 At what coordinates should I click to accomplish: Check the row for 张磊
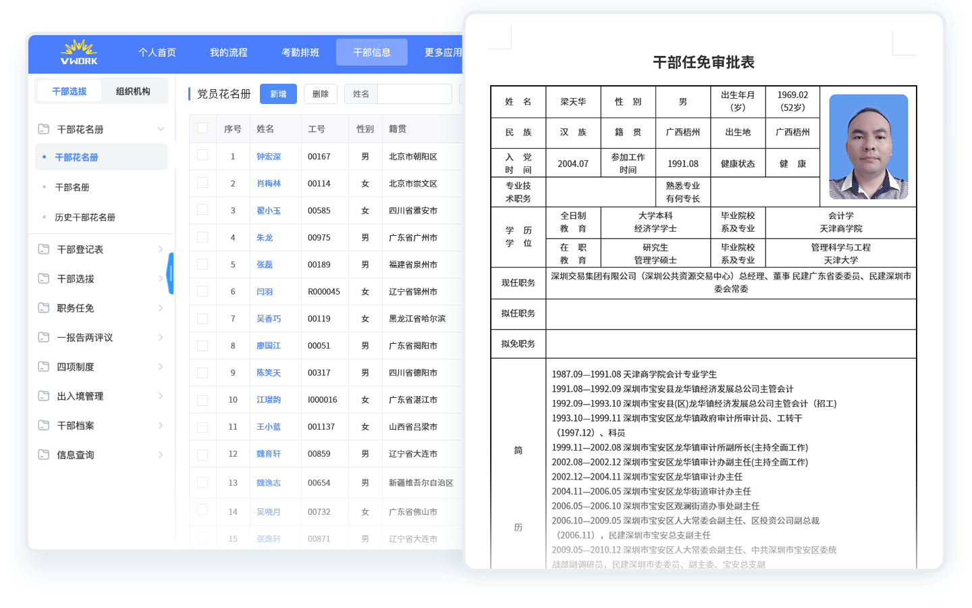(x=202, y=264)
